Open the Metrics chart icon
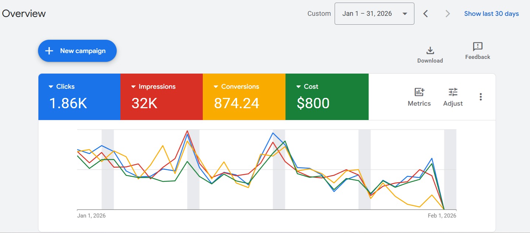The width and height of the screenshot is (530, 233). pyautogui.click(x=419, y=92)
